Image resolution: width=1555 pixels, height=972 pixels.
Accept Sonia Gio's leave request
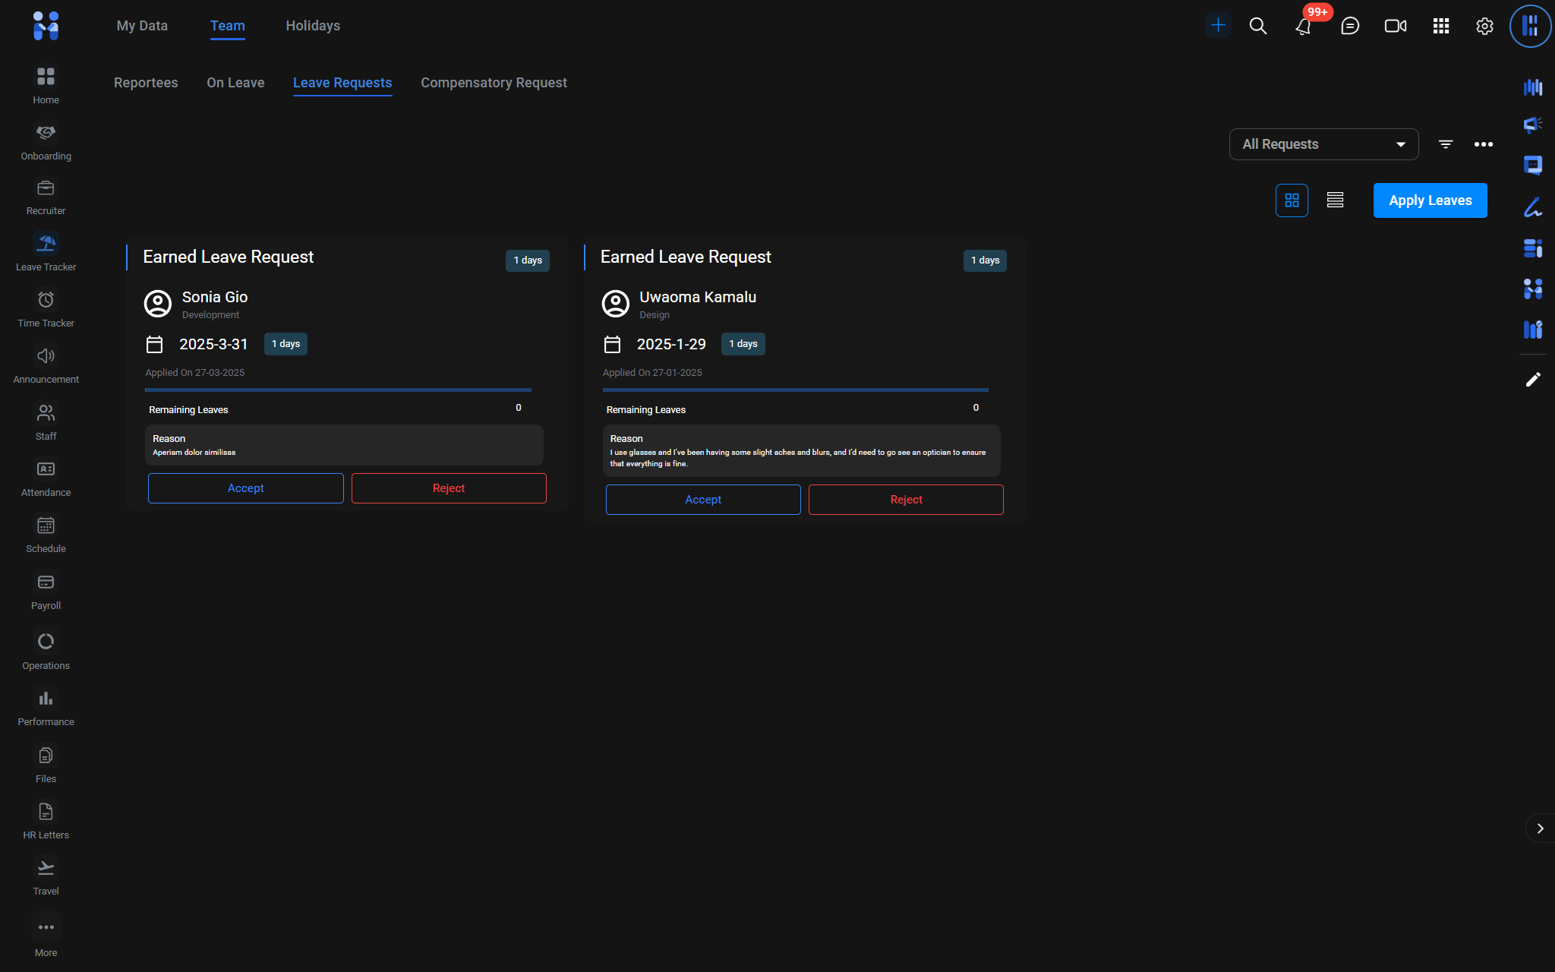click(245, 488)
